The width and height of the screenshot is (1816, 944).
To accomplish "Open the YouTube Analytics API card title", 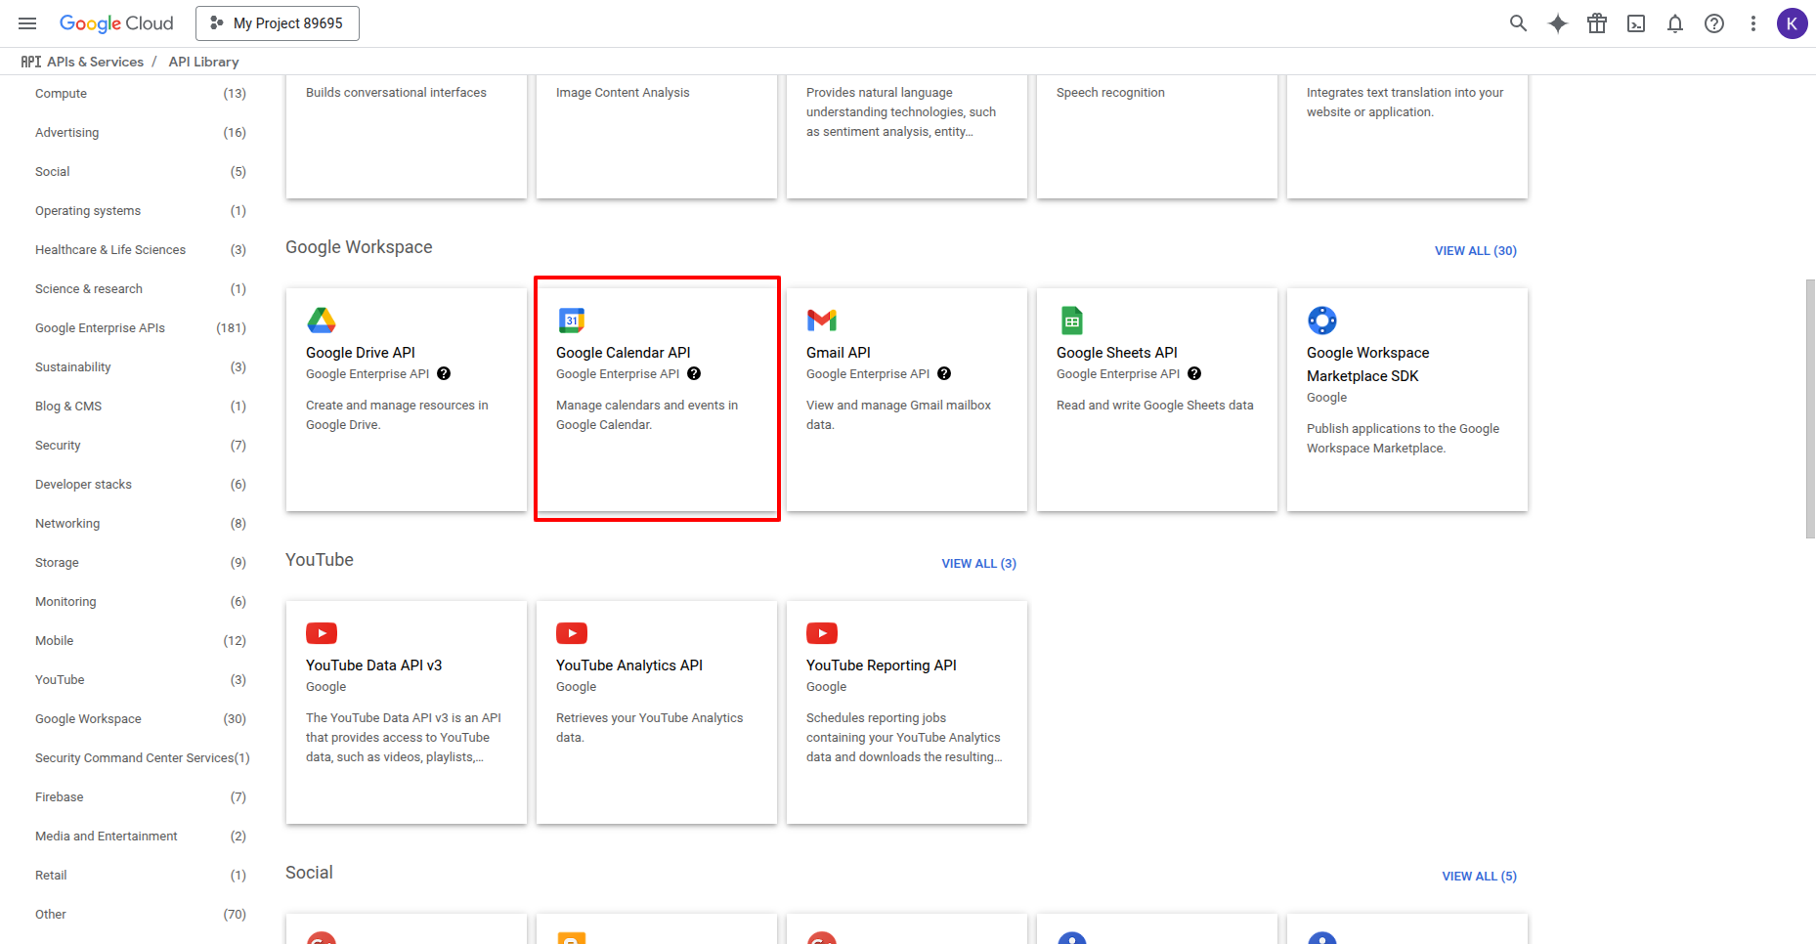I will (629, 665).
